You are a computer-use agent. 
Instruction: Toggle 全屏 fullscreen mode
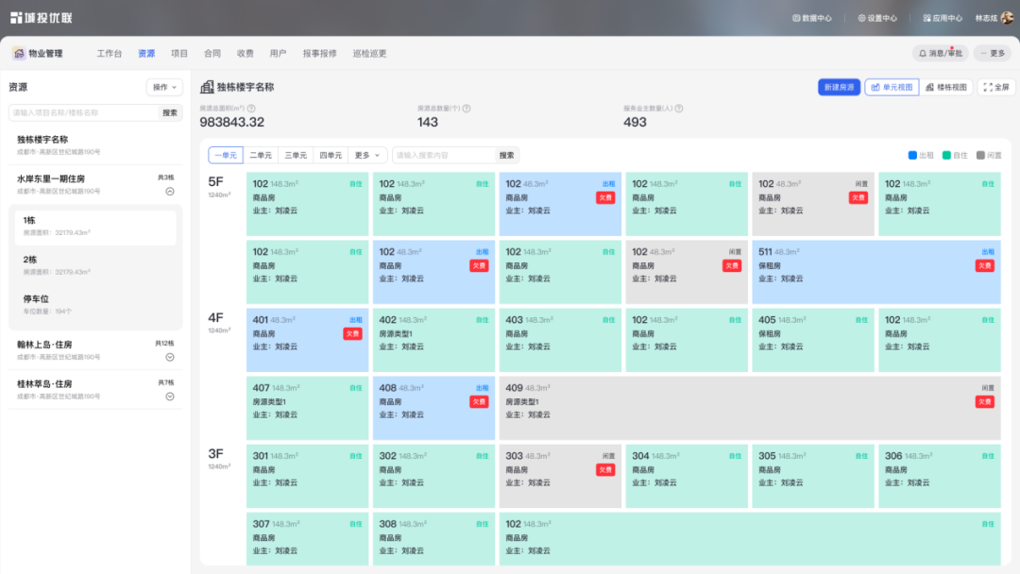click(996, 87)
